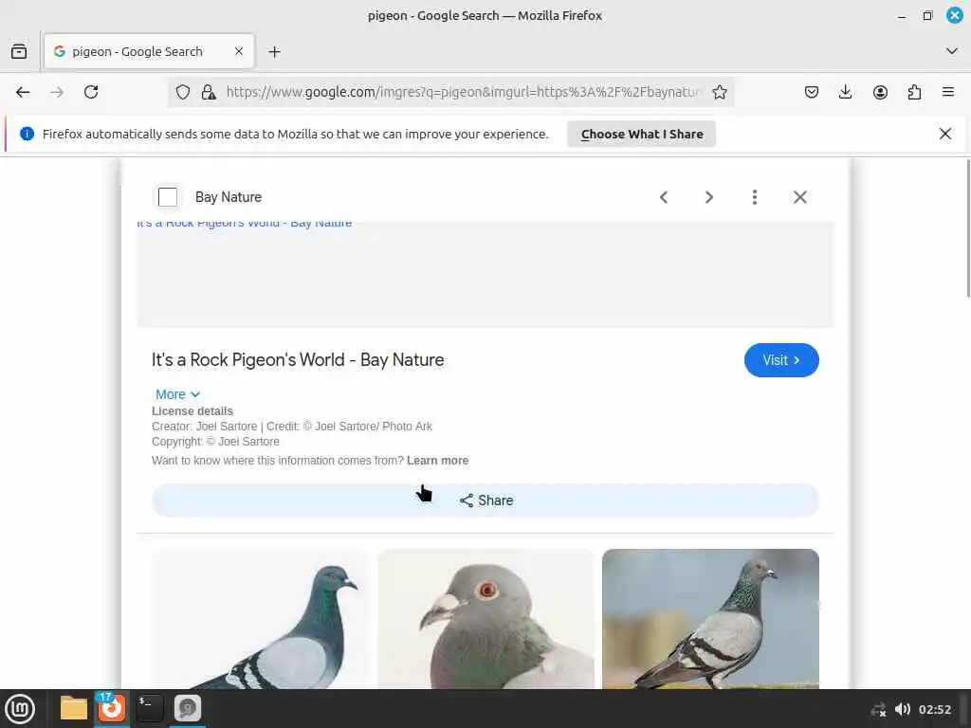Open the volume control tray icon
Viewport: 971px width, 728px height.
(x=903, y=709)
